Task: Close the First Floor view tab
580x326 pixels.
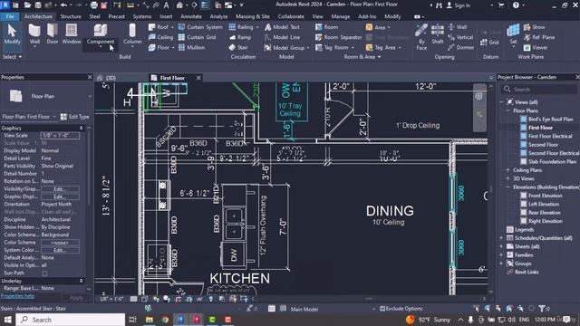Action: pos(198,78)
